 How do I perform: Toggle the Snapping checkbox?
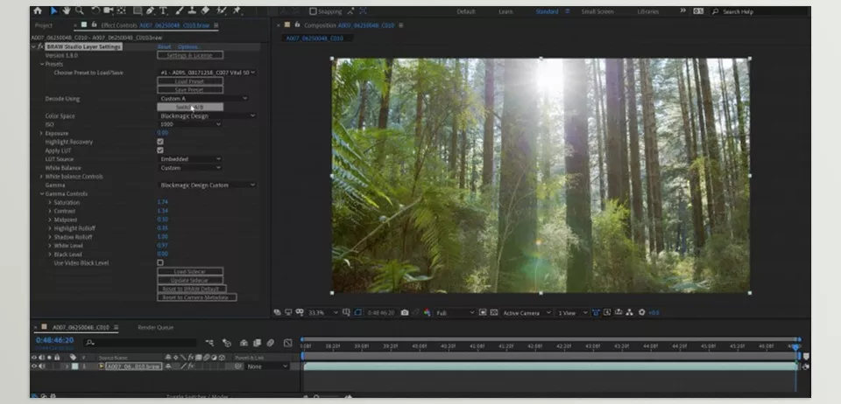tap(314, 11)
